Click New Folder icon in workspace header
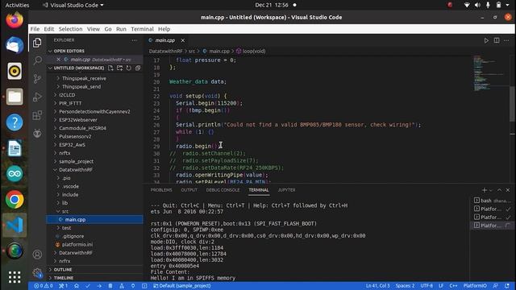516x290 pixels. pos(120,68)
